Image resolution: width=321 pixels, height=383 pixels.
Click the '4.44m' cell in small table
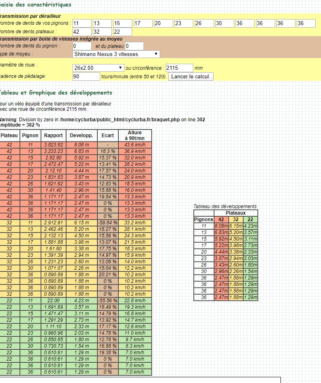click(221, 252)
